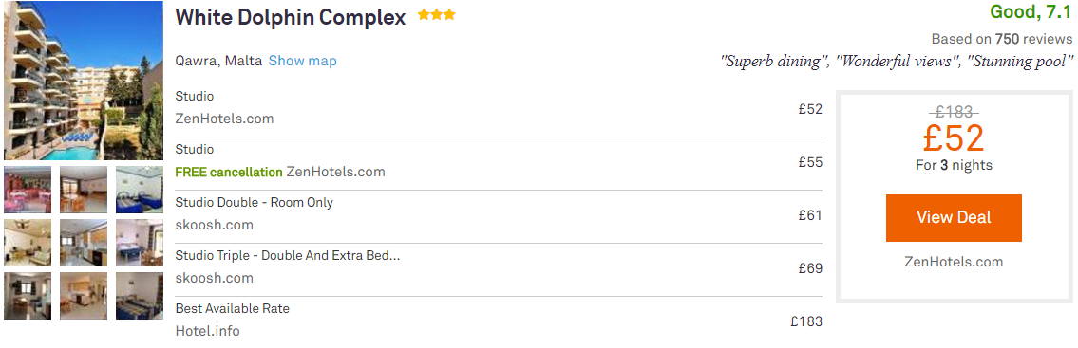Click the large orange £52 price

(x=954, y=138)
